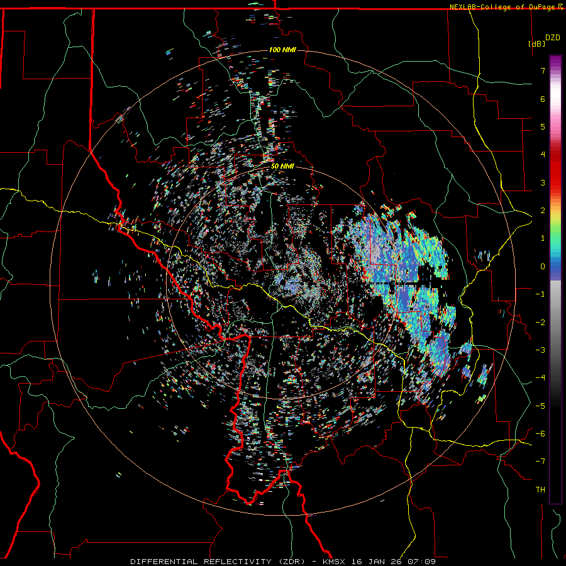Click the [dB] unit label
This screenshot has height=566, width=566.
click(x=537, y=44)
